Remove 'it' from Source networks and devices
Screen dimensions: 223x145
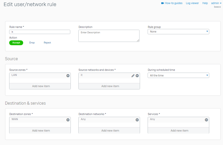137,76
